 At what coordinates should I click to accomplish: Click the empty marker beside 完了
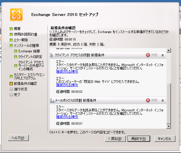[11, 95]
